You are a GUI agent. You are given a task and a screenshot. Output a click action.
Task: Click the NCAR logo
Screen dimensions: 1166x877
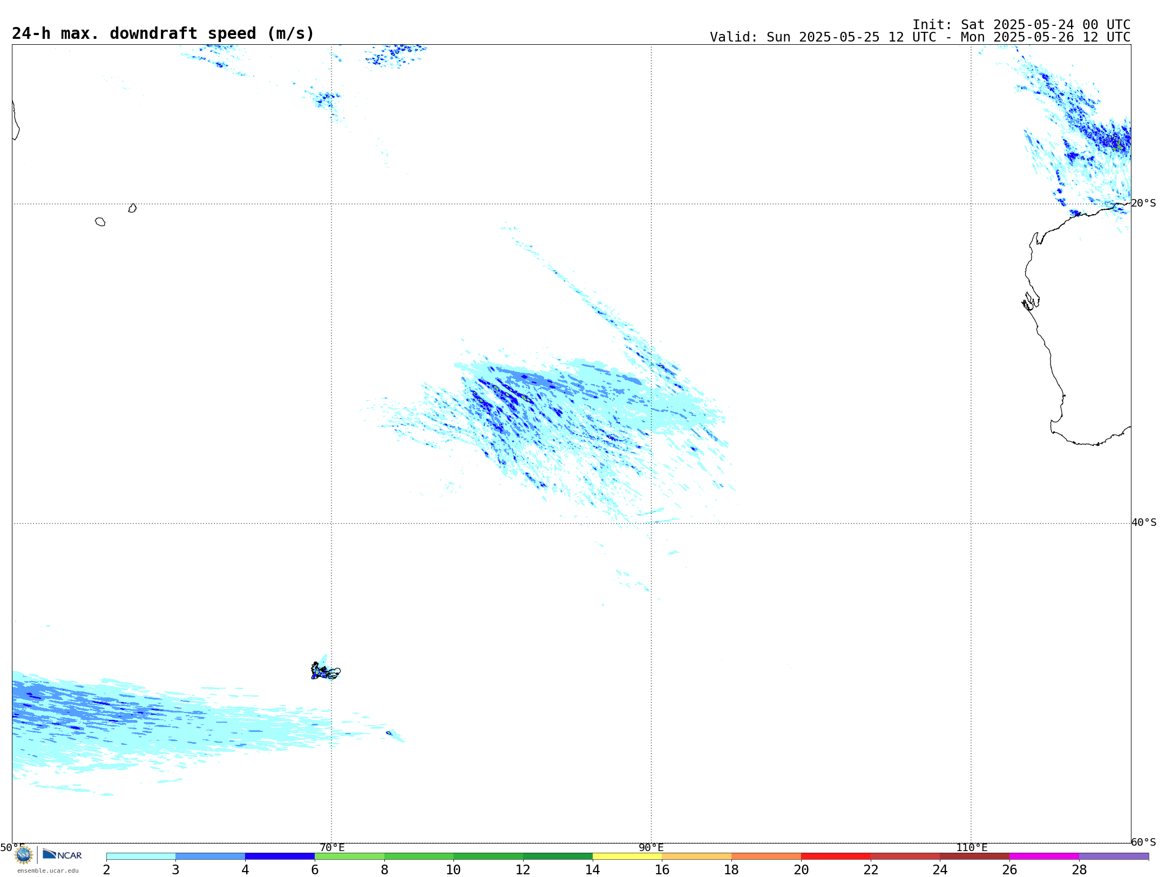62,854
